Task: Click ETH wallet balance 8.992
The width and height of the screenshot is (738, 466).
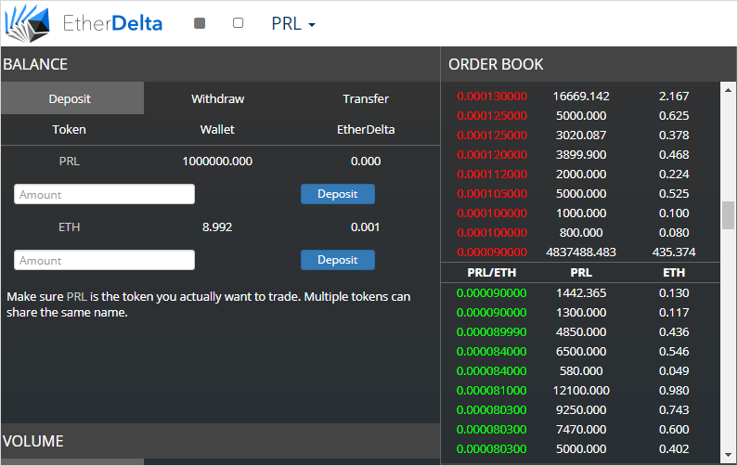Action: click(x=217, y=227)
